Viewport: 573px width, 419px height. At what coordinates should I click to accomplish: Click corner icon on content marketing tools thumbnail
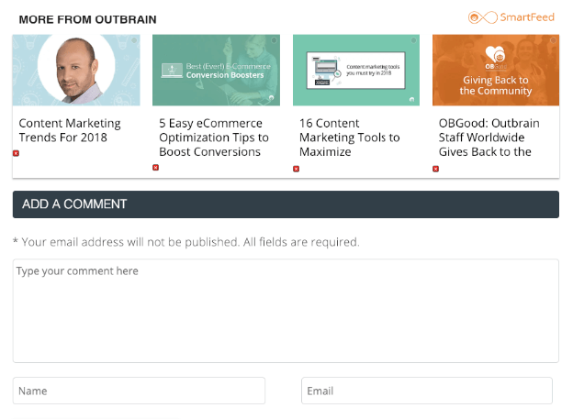(x=412, y=98)
